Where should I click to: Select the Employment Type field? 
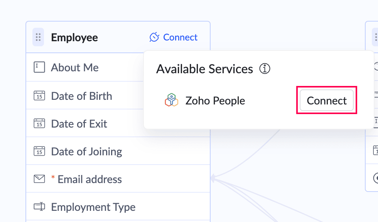tap(118, 207)
